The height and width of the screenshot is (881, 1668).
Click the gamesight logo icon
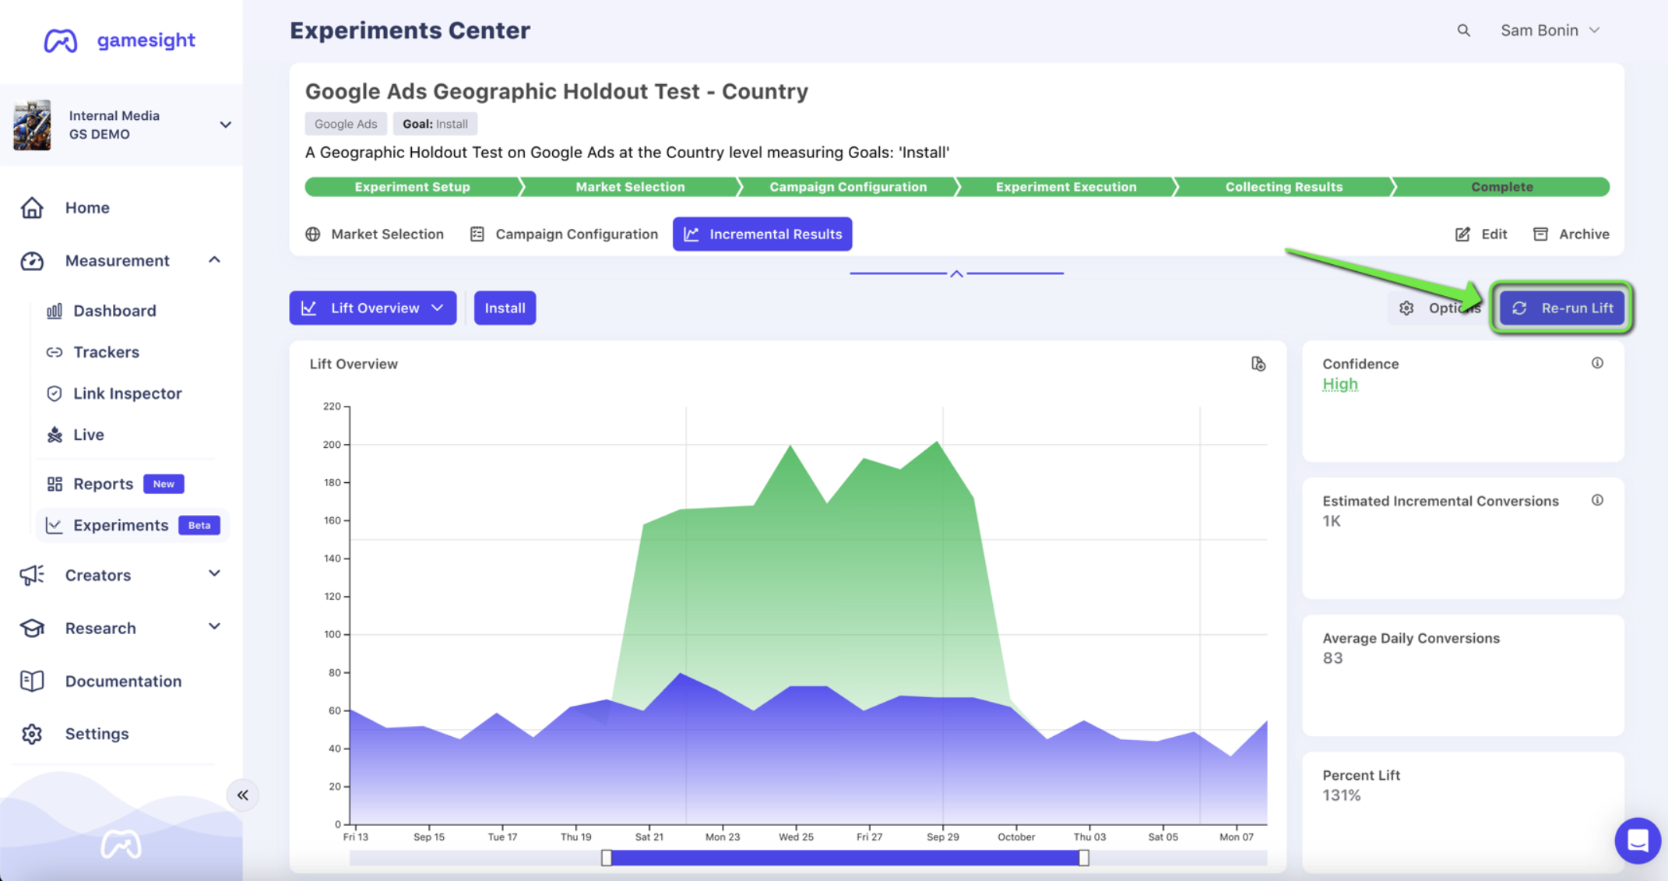tap(61, 41)
